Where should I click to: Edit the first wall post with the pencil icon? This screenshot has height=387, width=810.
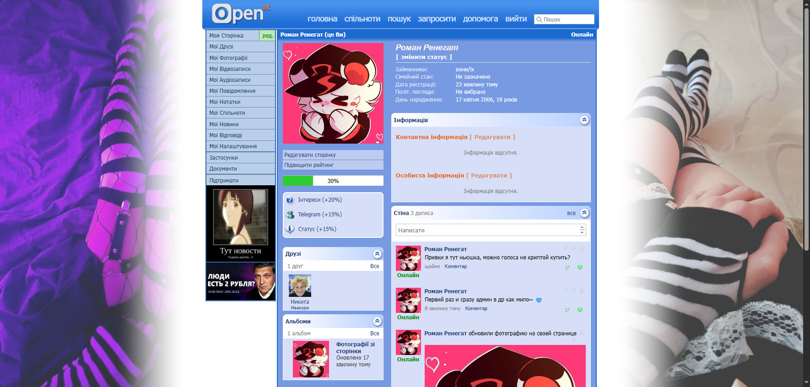pyautogui.click(x=566, y=249)
